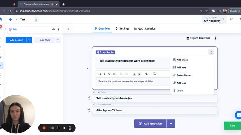241x135 pixels.
Task: Click the Test breadcrumb title
Action: click(23, 19)
